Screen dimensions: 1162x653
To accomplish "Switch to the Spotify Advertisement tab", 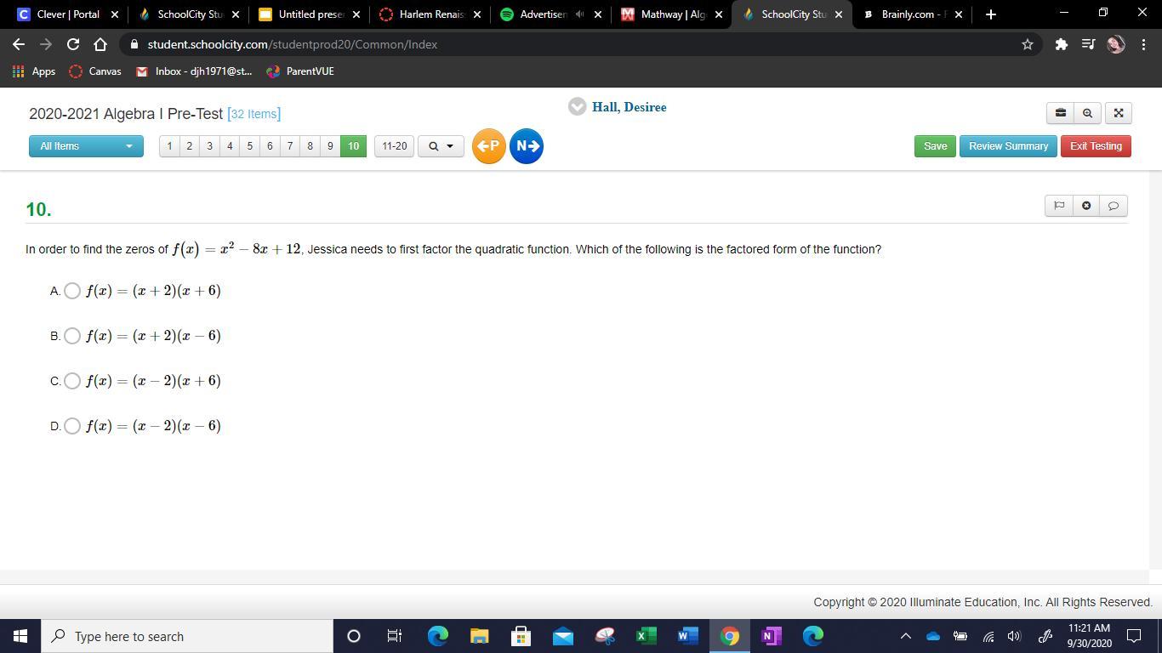I will point(552,14).
